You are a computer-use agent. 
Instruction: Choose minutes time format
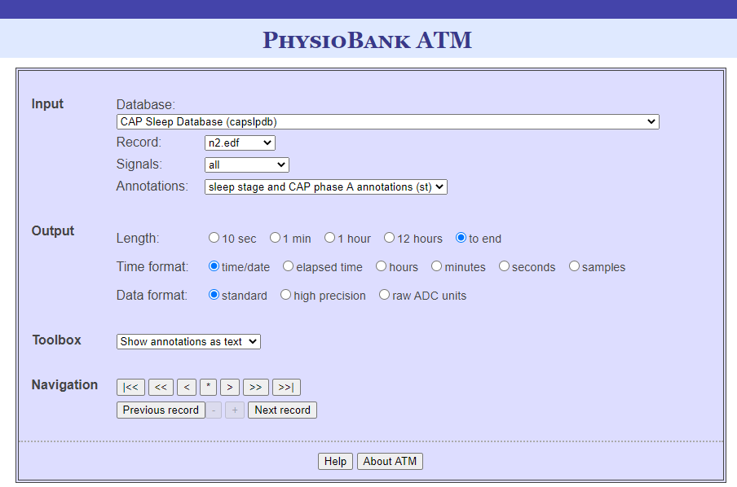click(437, 266)
